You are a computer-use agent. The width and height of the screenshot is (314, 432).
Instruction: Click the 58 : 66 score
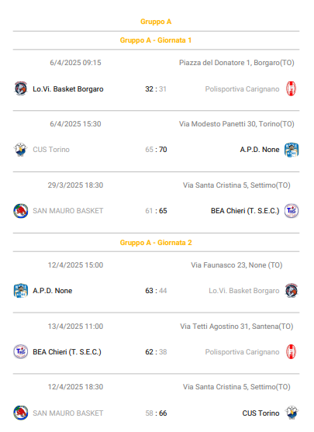coord(156,413)
